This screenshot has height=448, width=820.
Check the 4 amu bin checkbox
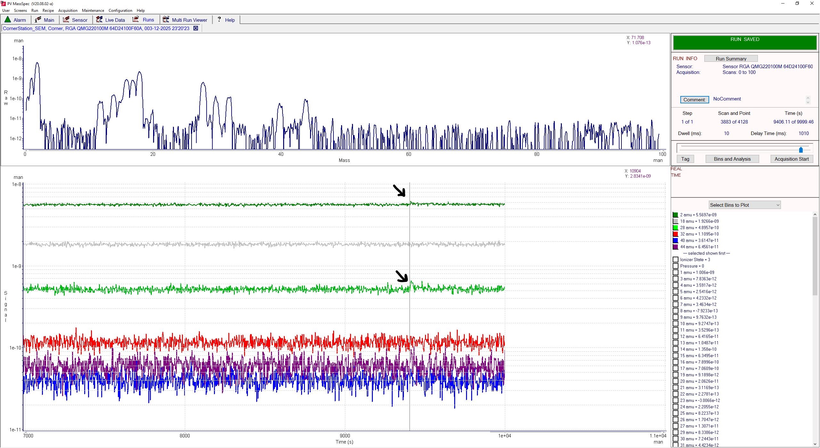click(x=676, y=285)
